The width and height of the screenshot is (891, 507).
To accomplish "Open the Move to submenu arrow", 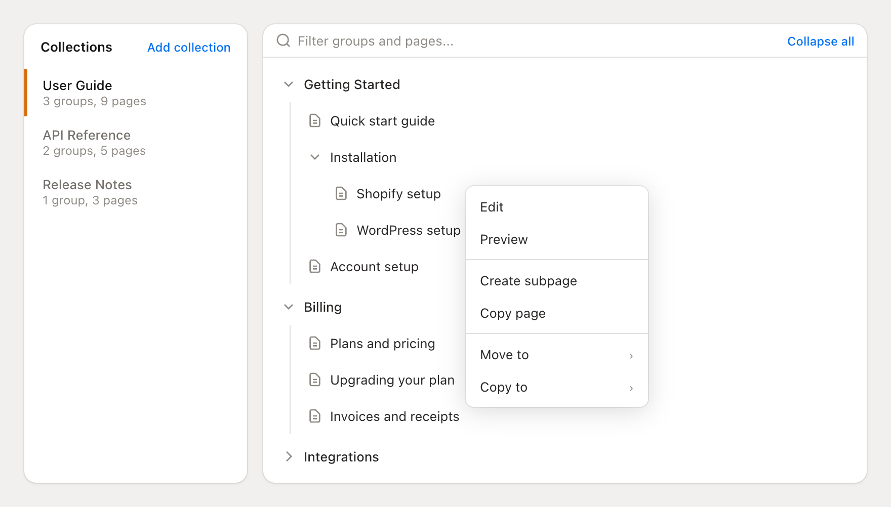I will (631, 356).
